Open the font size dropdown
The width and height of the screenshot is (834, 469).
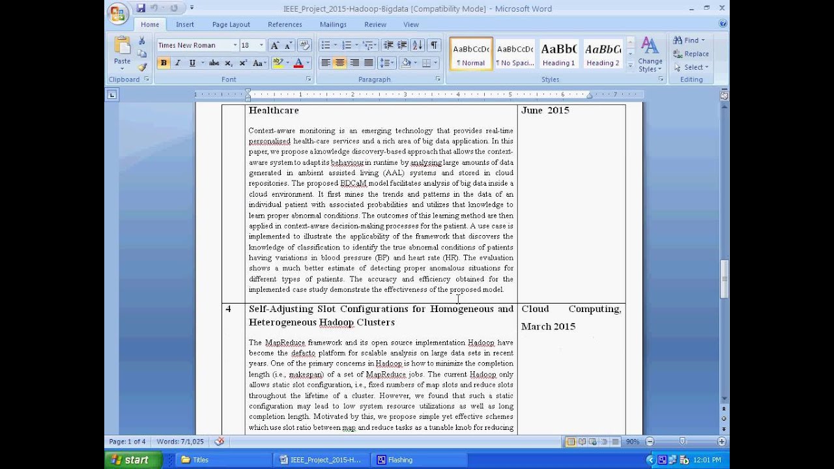tap(261, 46)
